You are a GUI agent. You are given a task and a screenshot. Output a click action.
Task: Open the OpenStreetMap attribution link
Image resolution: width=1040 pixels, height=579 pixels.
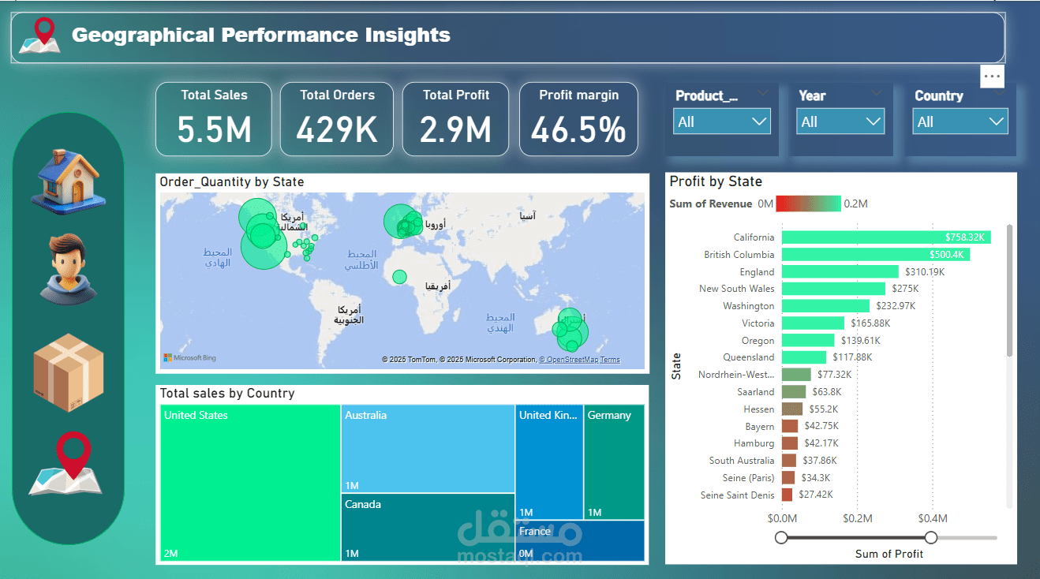(568, 360)
